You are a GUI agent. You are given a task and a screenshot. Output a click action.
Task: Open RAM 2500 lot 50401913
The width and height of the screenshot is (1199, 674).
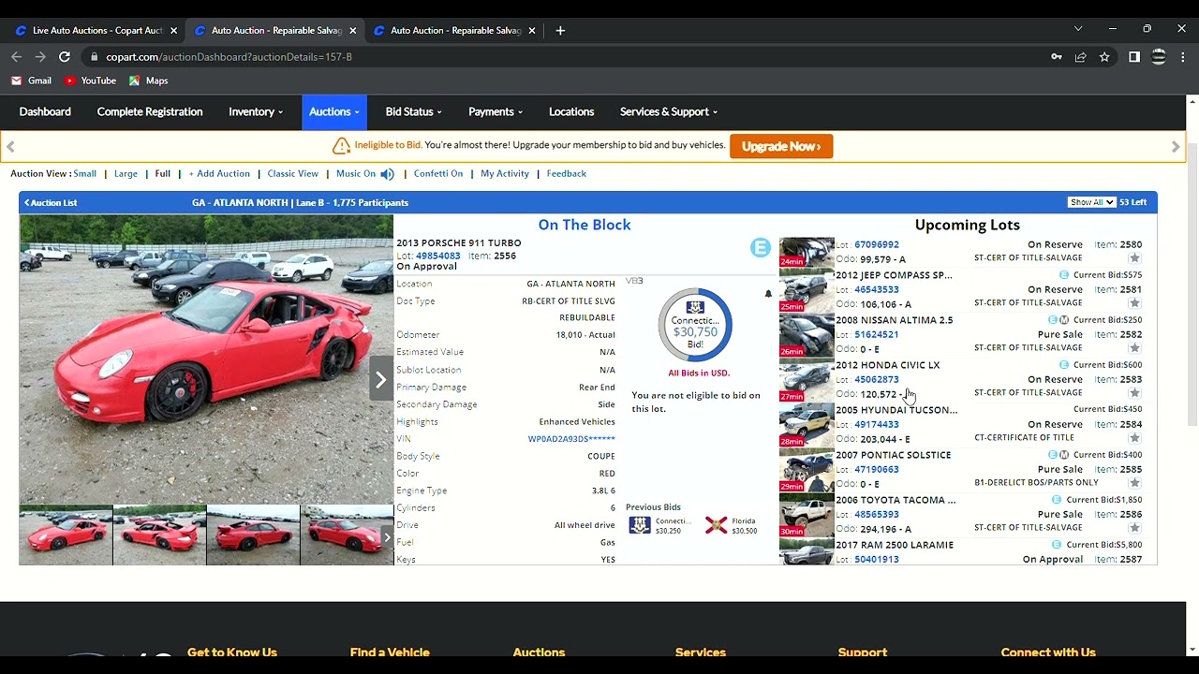[877, 559]
